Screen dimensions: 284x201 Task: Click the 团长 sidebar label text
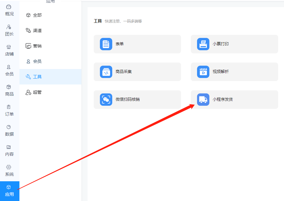click(x=10, y=34)
